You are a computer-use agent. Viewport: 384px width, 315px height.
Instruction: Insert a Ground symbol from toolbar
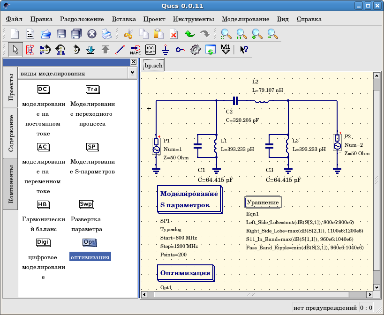coord(165,49)
